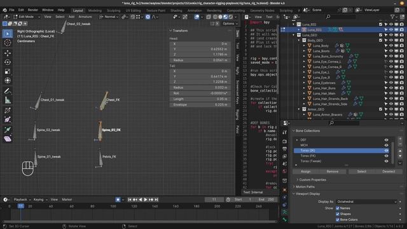Toggle proportional editing button

click(x=148, y=17)
